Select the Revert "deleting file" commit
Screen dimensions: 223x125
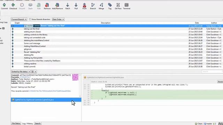point(117,52)
